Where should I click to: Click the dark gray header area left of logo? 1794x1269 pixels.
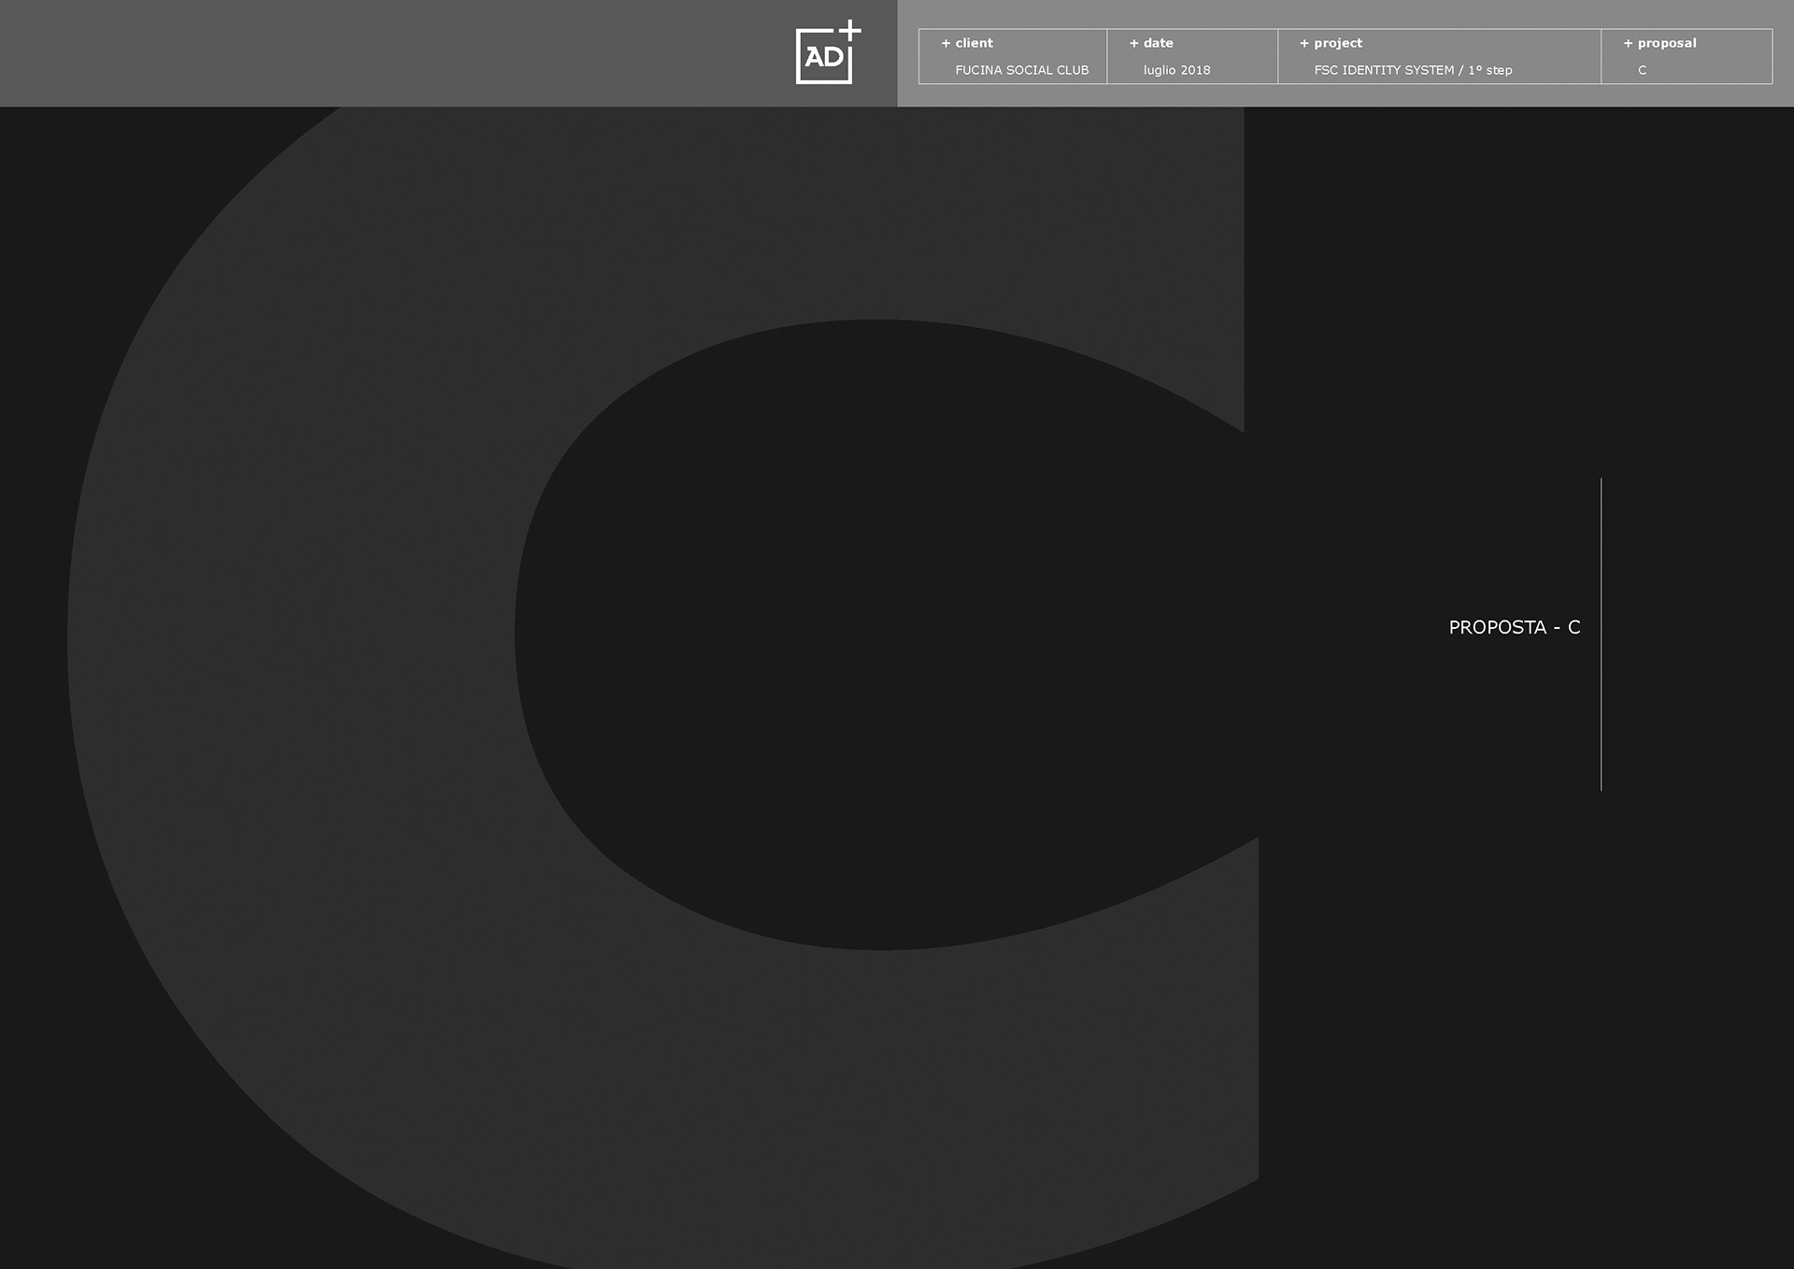374,53
